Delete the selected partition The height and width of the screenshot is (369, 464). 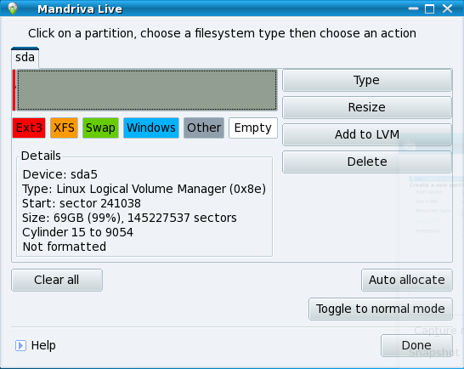click(x=367, y=162)
